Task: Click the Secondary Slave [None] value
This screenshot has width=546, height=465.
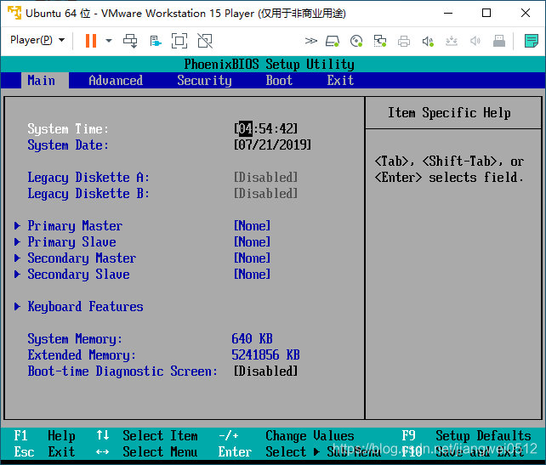Action: (252, 274)
